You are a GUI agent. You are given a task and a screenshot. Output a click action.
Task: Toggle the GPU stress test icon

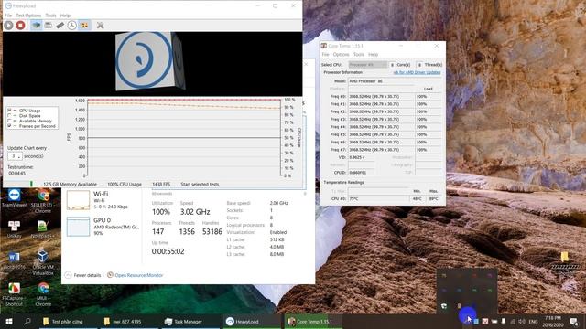click(x=84, y=25)
